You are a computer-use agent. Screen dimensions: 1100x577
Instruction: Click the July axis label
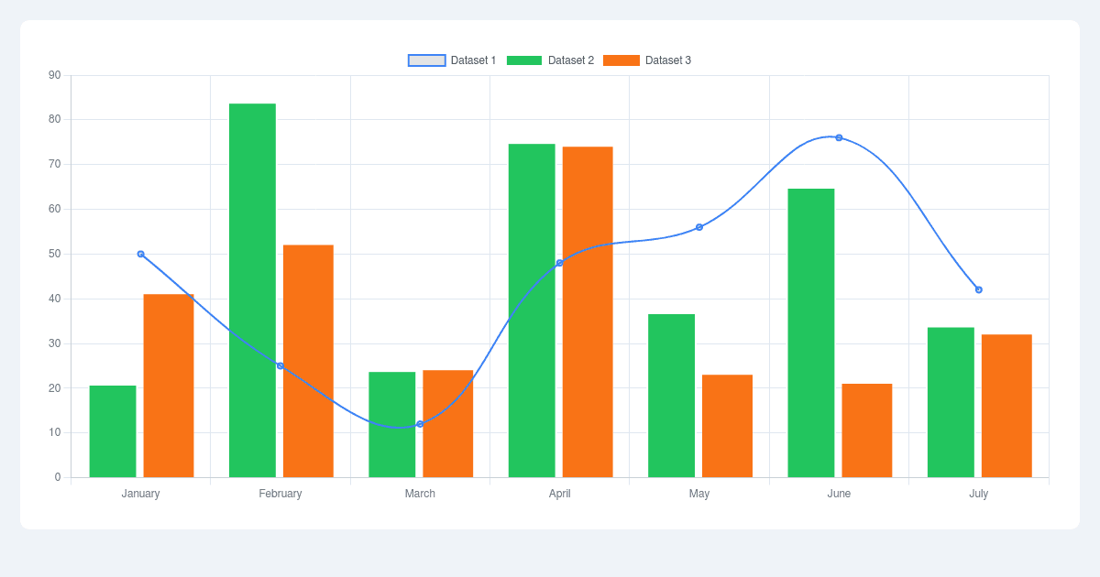tap(979, 493)
